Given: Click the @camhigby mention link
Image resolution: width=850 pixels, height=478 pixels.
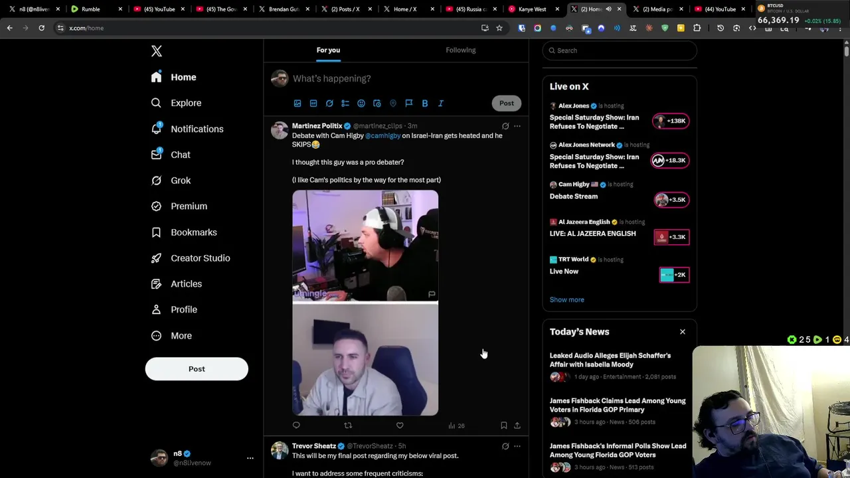Looking at the screenshot, I should pyautogui.click(x=382, y=136).
